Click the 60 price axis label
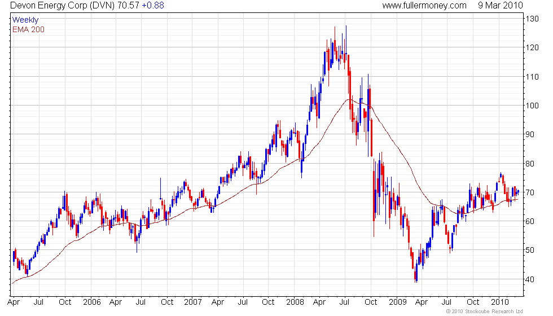This screenshot has width=553, height=316. point(530,221)
